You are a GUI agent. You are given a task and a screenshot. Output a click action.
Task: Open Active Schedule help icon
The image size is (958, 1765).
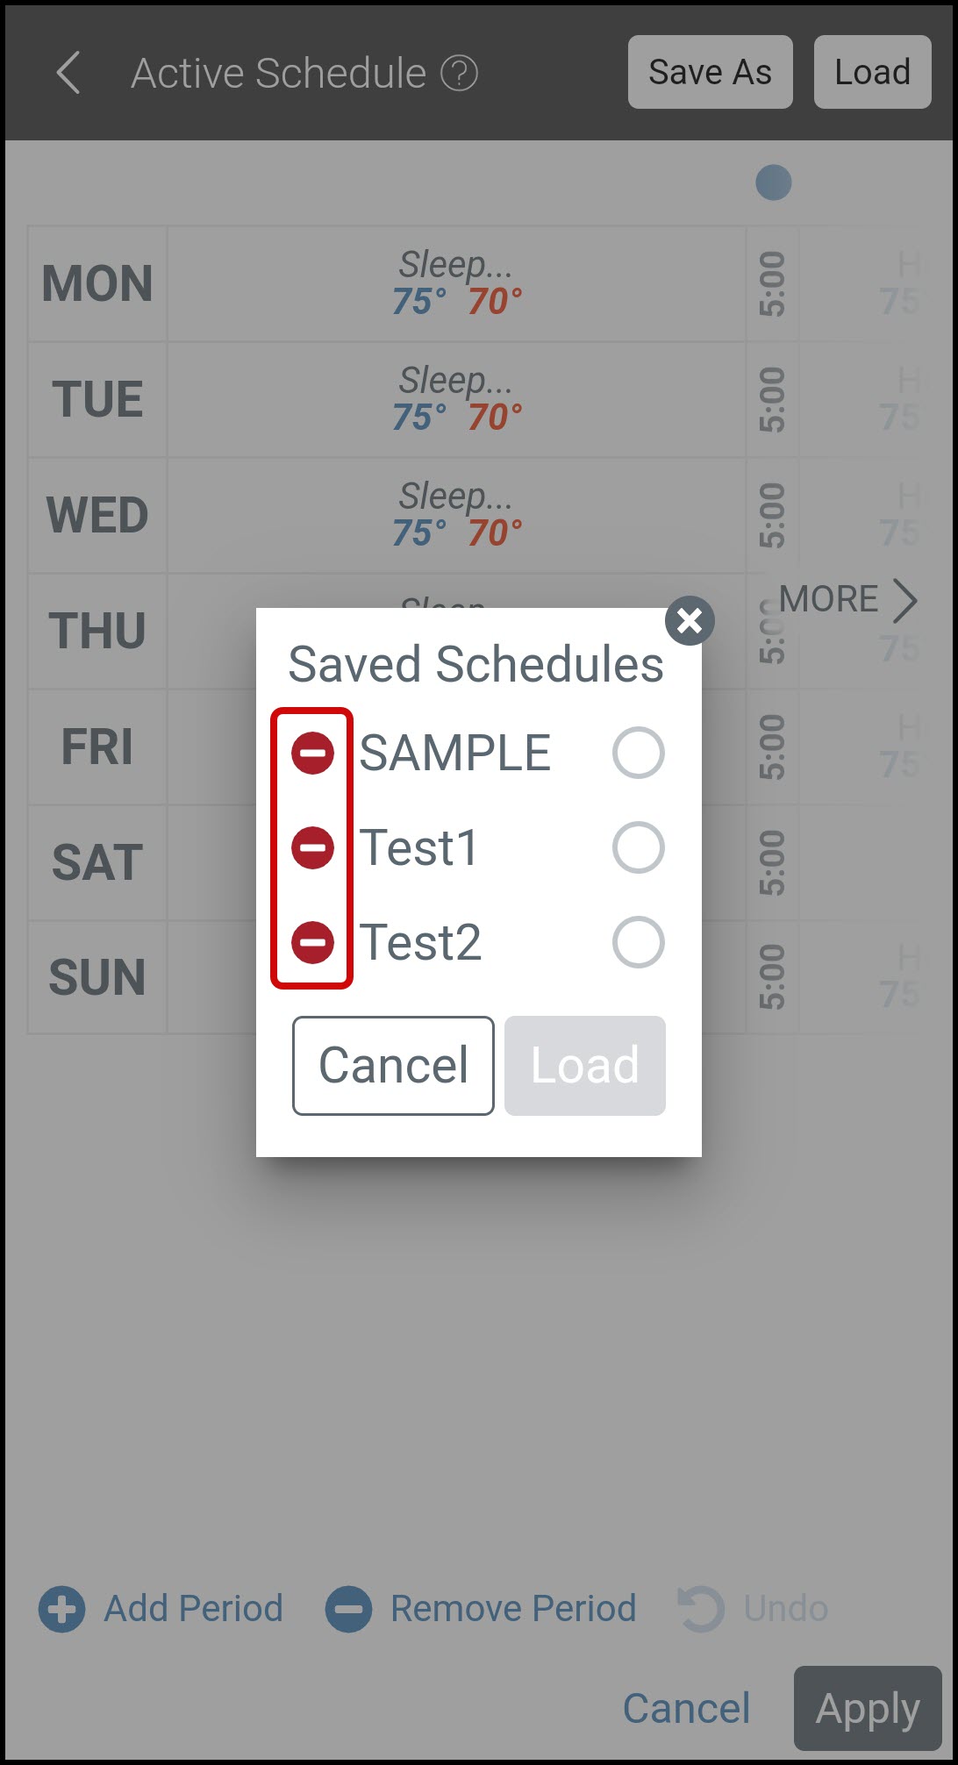[459, 74]
